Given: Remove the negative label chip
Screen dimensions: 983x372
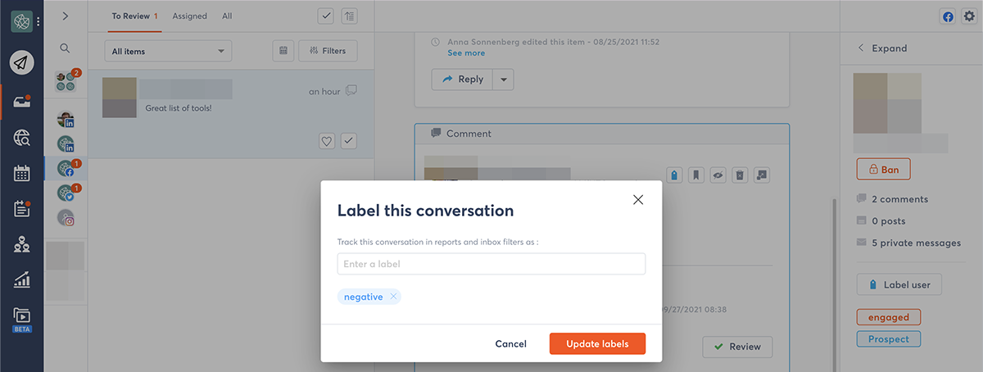Looking at the screenshot, I should coord(393,297).
